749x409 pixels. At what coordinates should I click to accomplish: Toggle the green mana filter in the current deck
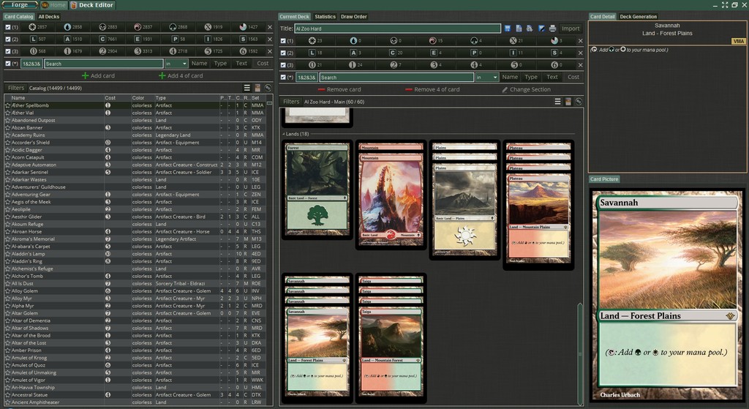click(x=475, y=41)
